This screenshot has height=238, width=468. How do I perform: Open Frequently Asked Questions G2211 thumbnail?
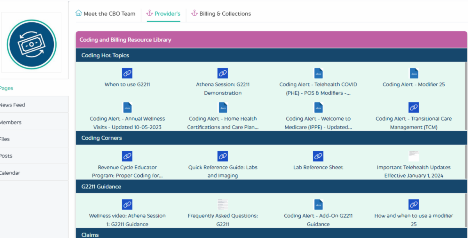(x=223, y=205)
